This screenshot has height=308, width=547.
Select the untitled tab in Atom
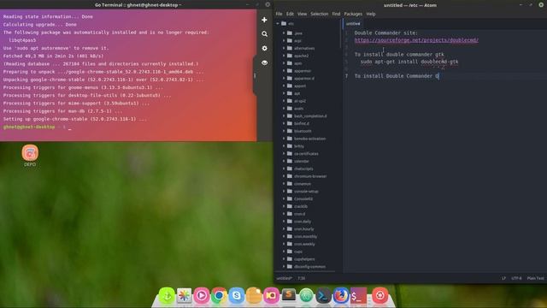353,24
